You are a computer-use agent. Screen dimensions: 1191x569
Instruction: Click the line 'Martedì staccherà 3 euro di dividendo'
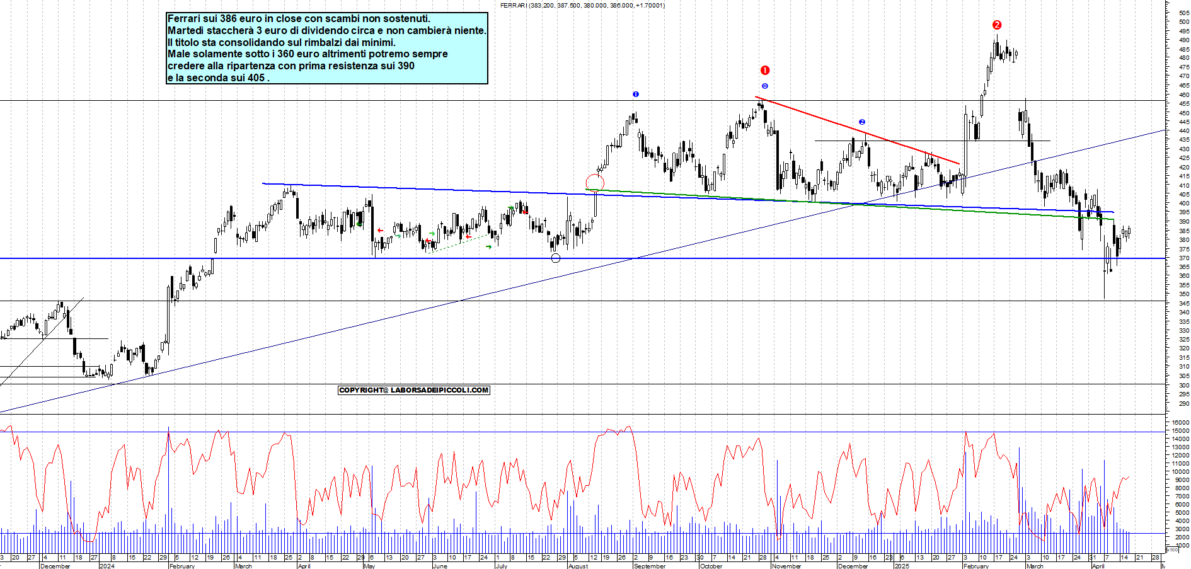click(x=326, y=31)
